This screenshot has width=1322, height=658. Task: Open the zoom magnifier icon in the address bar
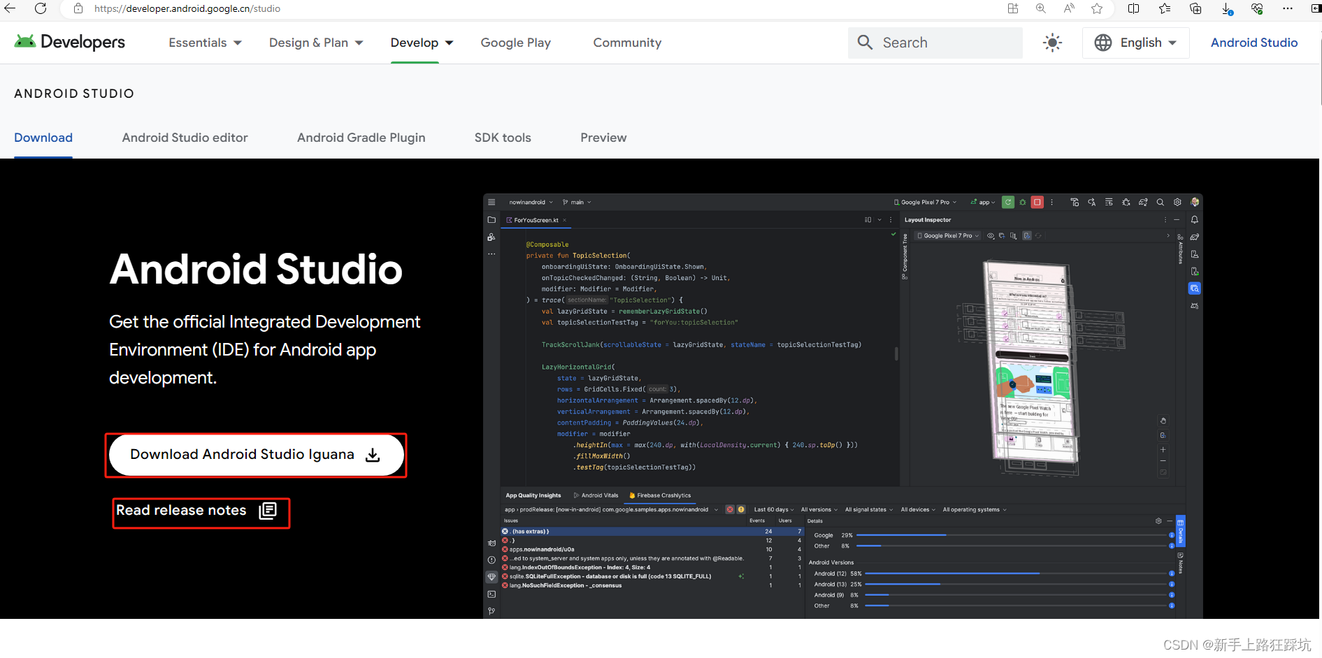(x=1041, y=8)
